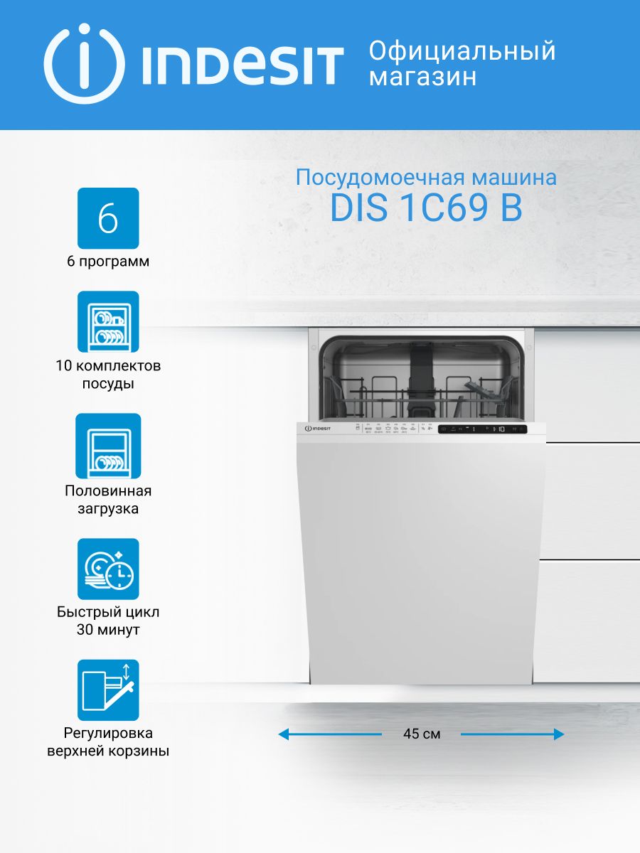This screenshot has height=853, width=640.
Task: Click the half load icon tile
Action: 108,446
